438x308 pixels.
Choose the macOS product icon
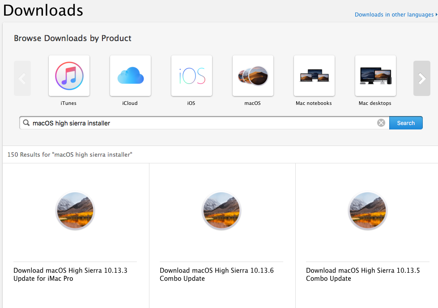(x=253, y=75)
